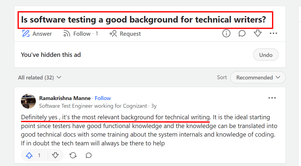This screenshot has height=166, width=301.
Task: Open the three-dot menu on the answer
Action: click(272, 98)
